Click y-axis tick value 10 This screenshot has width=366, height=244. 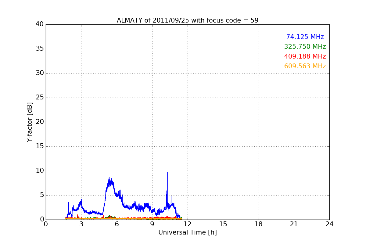[40, 171]
